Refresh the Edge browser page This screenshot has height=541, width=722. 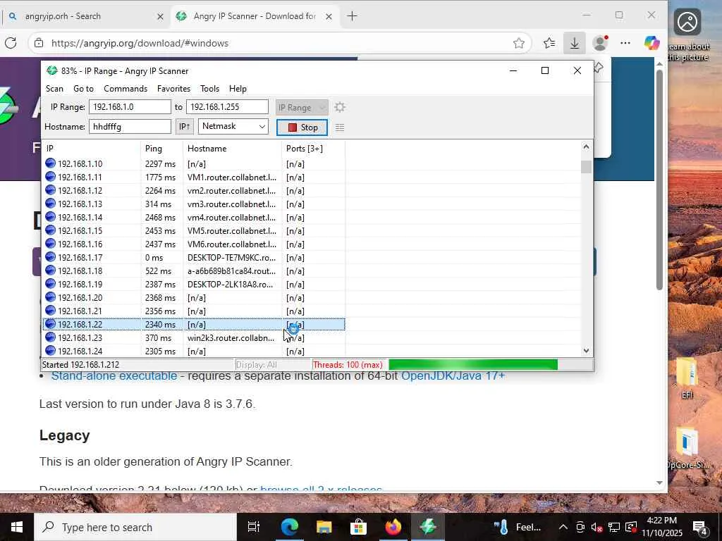[x=11, y=43]
